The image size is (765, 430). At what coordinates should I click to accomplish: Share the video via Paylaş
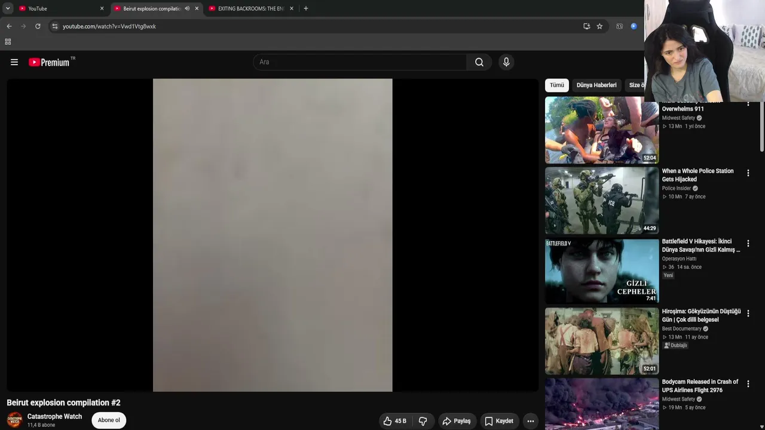point(457,421)
